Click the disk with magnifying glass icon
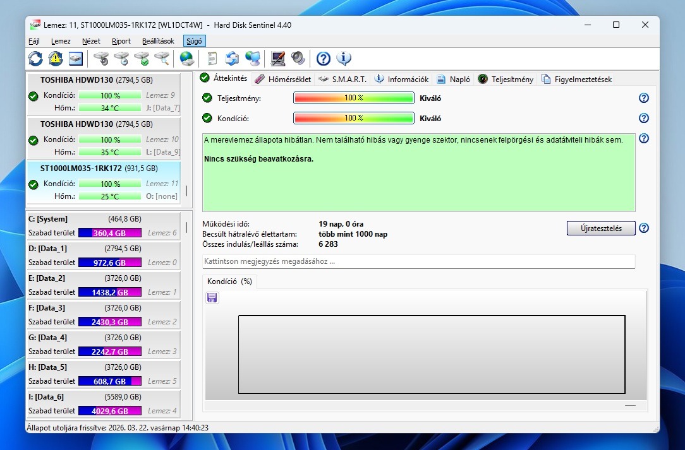The height and width of the screenshot is (450, 685). tap(162, 59)
